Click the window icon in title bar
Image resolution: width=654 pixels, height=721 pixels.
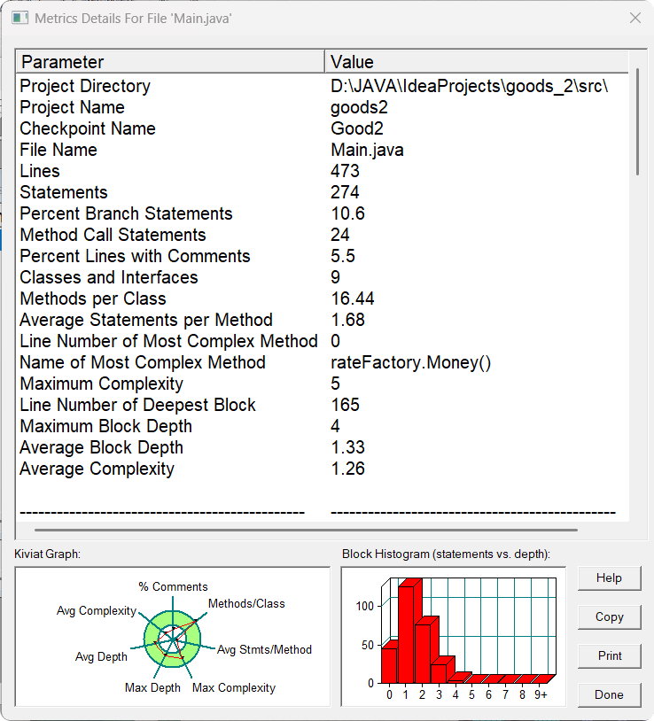tap(19, 19)
